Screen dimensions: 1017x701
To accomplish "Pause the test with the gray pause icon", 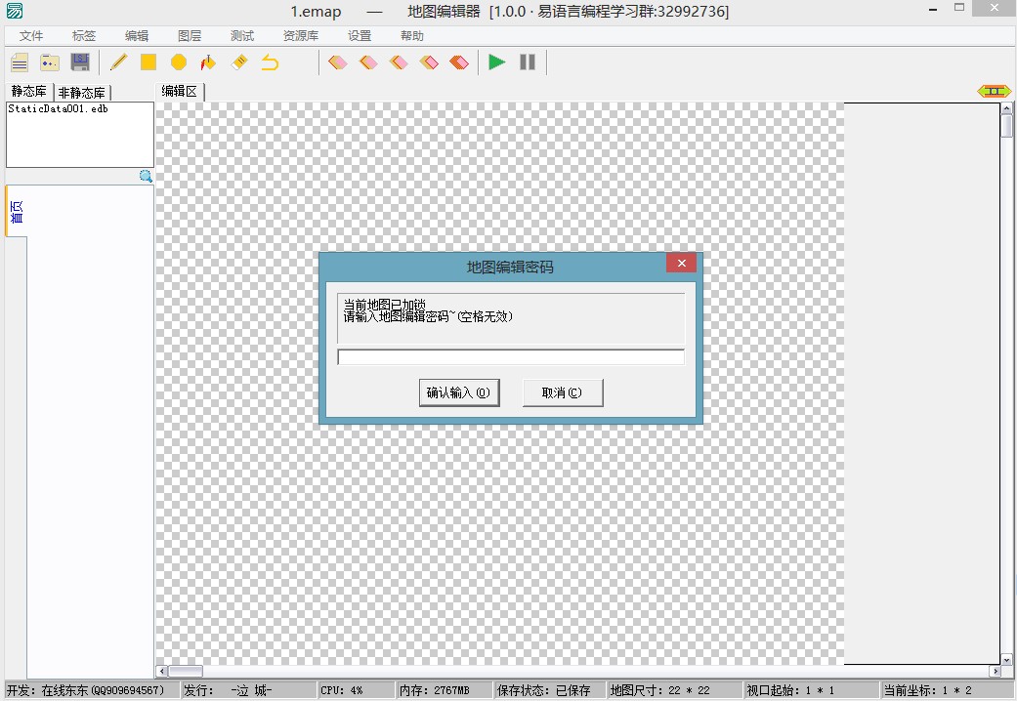I will (528, 62).
